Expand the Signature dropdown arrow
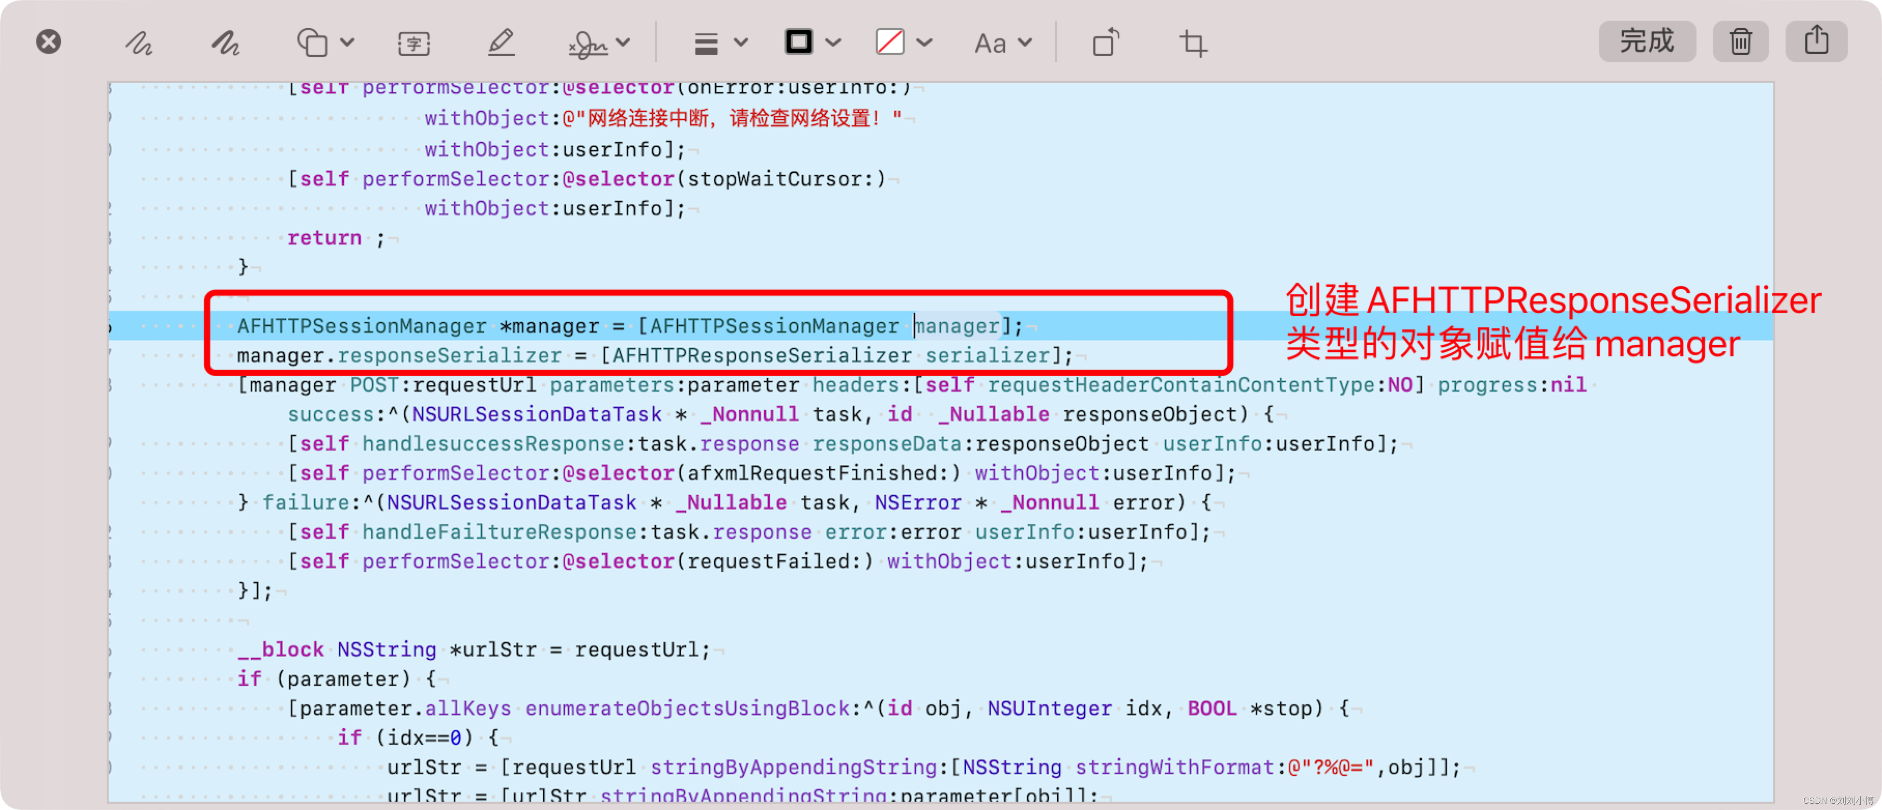1882x810 pixels. click(623, 42)
